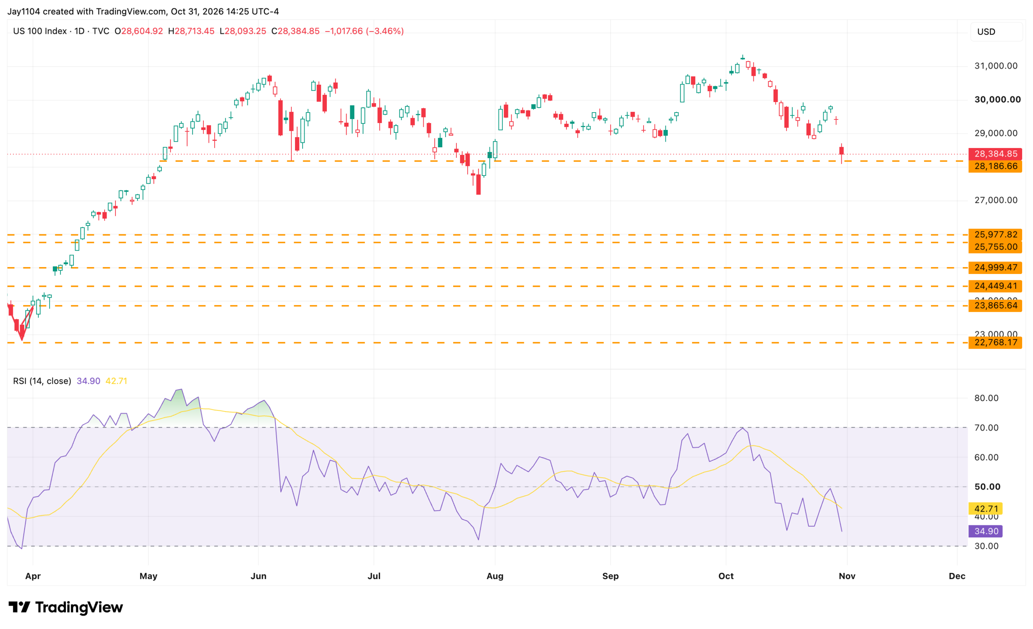Viewport: 1033px width, 629px height.
Task: Click the Dec label on time axis
Action: [x=957, y=576]
